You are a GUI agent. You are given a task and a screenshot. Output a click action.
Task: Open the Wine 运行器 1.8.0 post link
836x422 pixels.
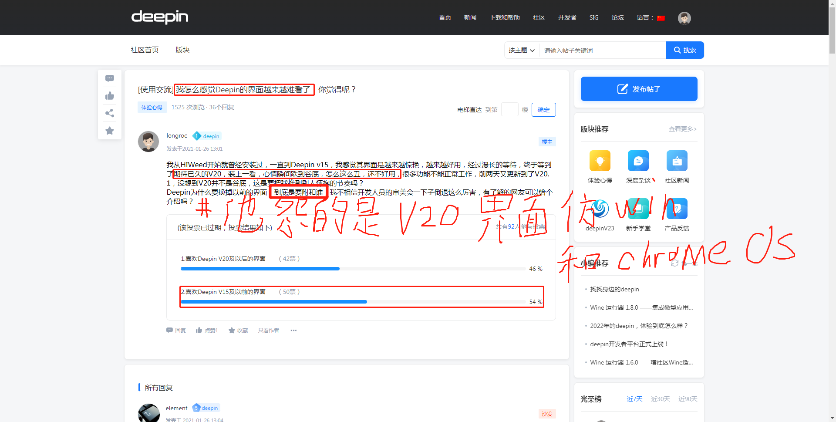641,307
